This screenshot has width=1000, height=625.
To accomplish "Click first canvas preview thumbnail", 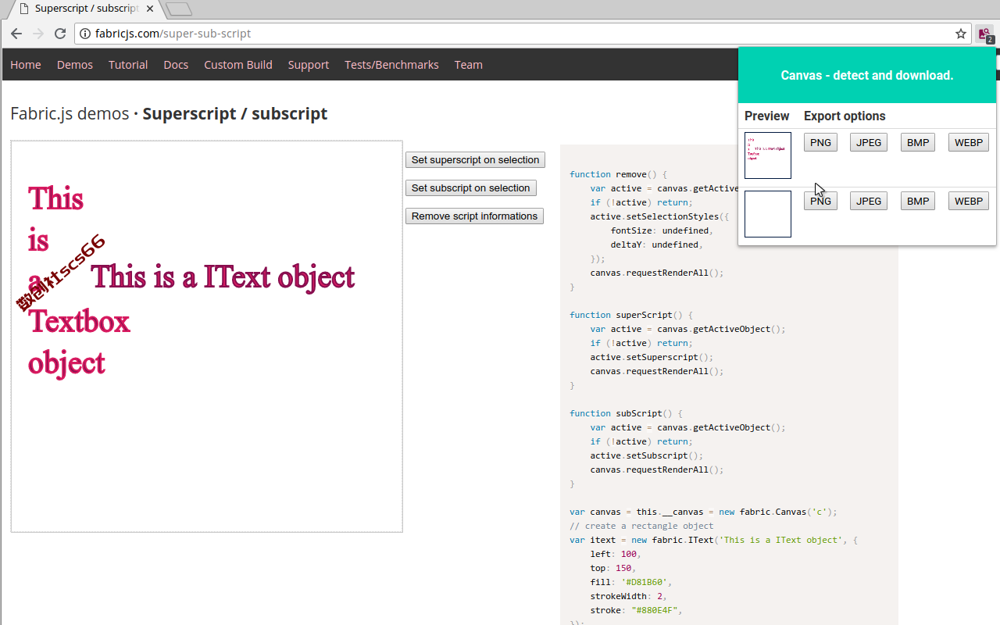I will click(x=768, y=155).
